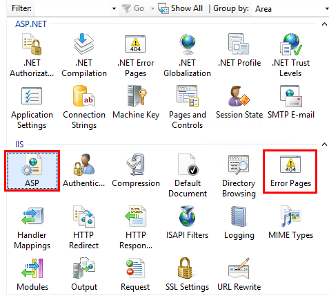Click Show All button
The image size is (329, 296).
coord(181,8)
